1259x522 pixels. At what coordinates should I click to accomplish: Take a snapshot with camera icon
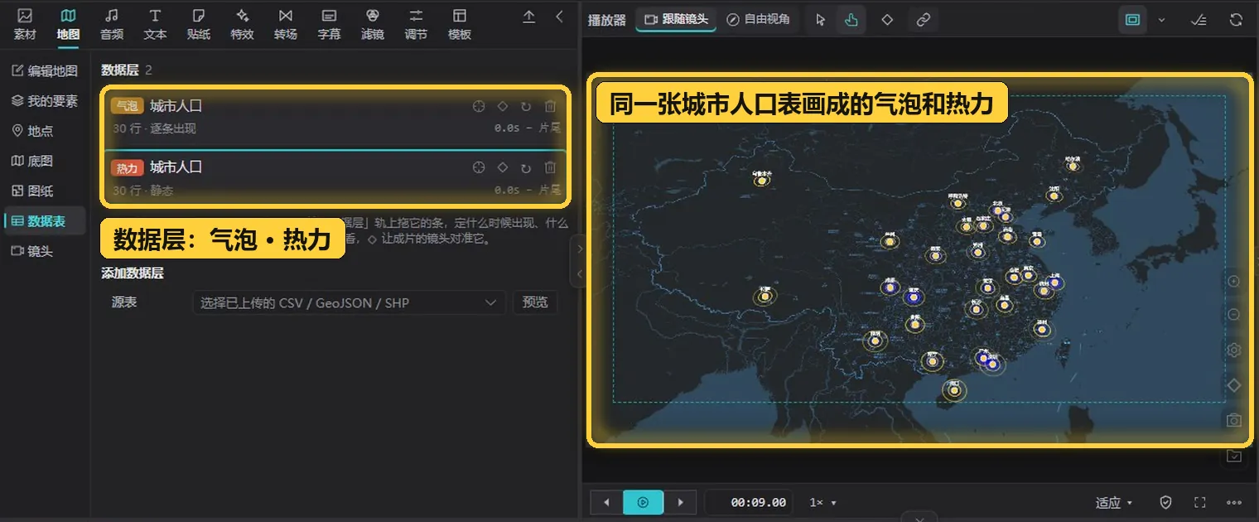1234,420
